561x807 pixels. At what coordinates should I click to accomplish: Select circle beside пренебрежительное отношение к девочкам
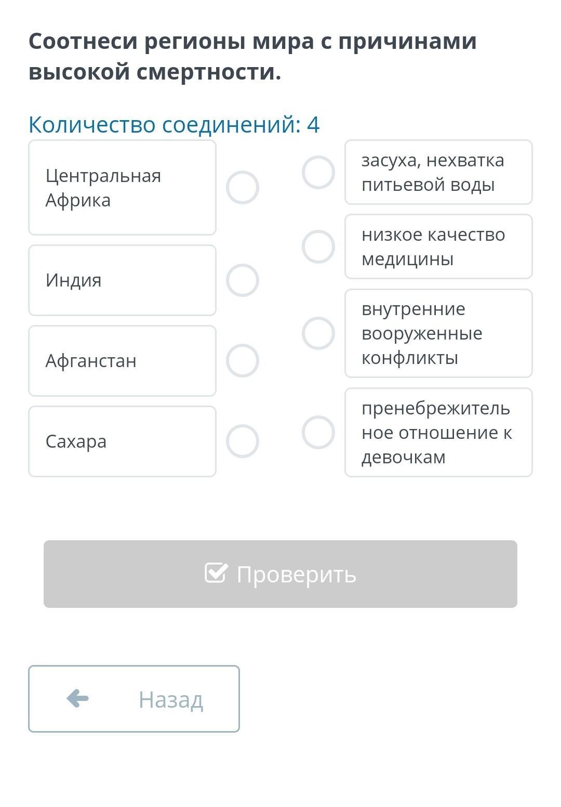pyautogui.click(x=318, y=432)
